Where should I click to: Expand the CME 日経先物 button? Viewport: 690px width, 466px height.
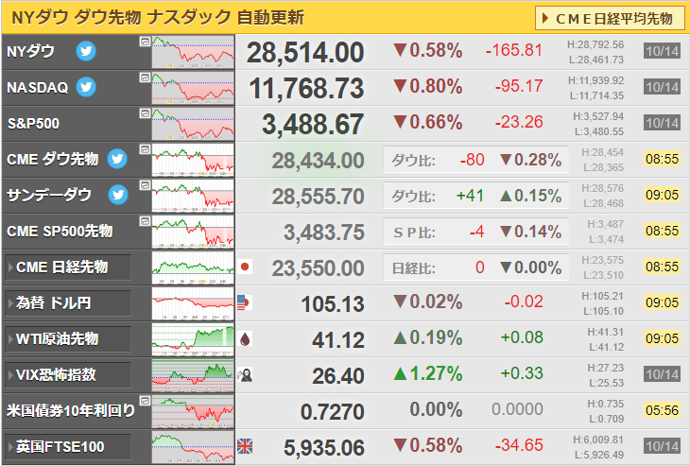point(68,268)
